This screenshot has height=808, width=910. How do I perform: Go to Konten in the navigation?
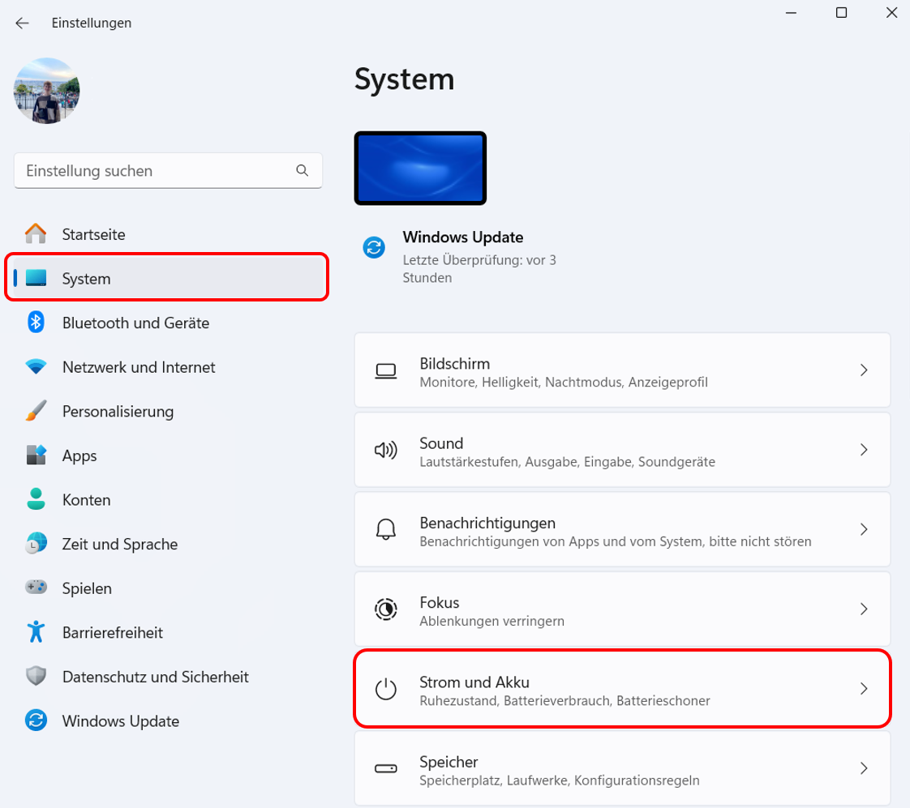86,500
